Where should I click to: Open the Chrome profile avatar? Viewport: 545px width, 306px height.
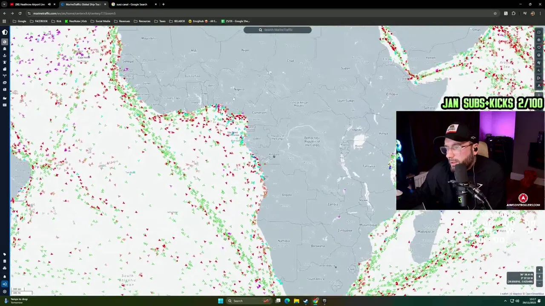(532, 13)
